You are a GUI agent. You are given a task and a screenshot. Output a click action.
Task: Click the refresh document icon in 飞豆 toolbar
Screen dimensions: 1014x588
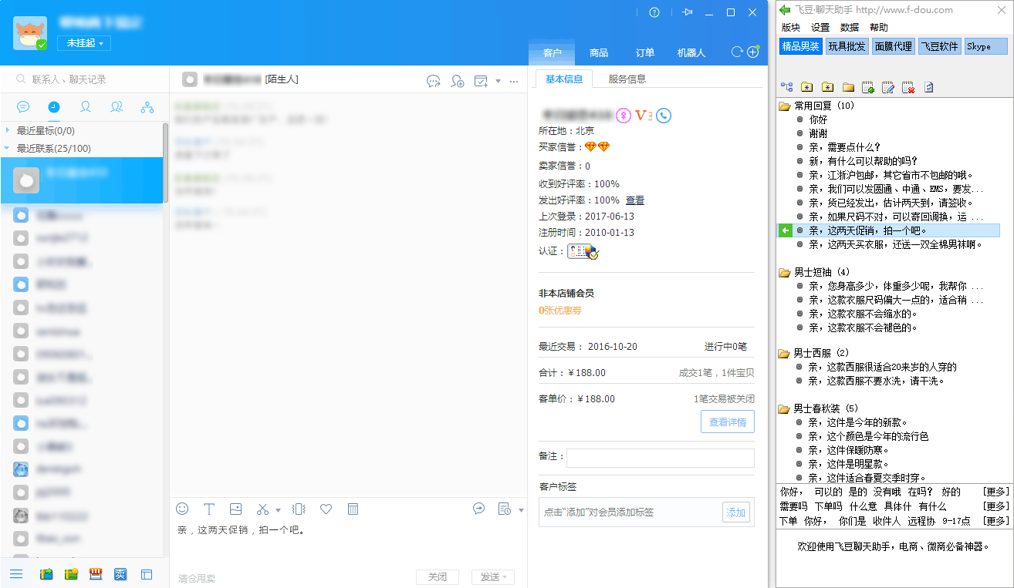928,87
